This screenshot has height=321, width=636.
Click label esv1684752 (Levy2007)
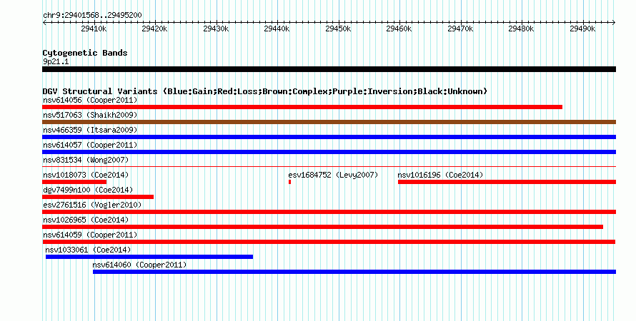tap(333, 175)
